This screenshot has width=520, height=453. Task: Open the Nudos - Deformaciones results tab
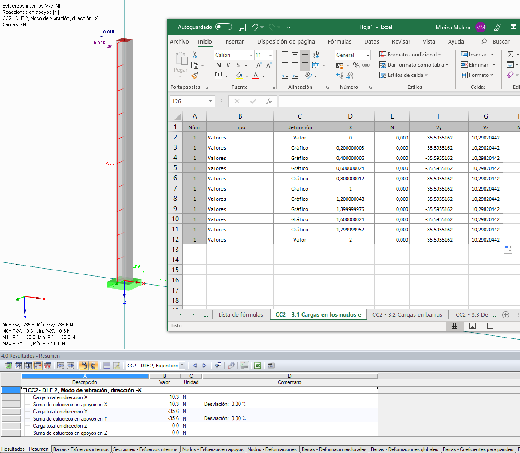coord(272,449)
